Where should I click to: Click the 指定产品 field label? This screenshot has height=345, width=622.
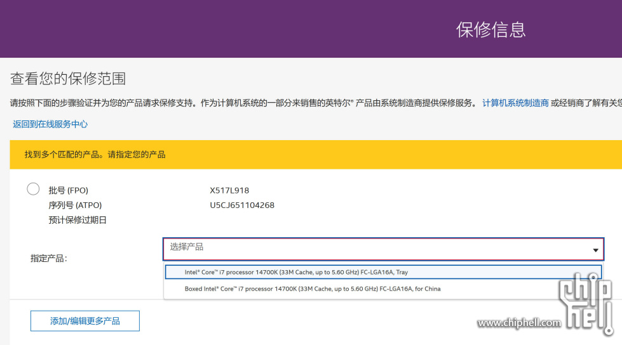[x=49, y=258]
